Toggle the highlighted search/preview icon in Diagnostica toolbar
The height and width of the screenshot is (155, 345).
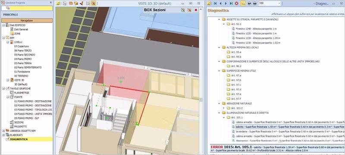[243, 3]
